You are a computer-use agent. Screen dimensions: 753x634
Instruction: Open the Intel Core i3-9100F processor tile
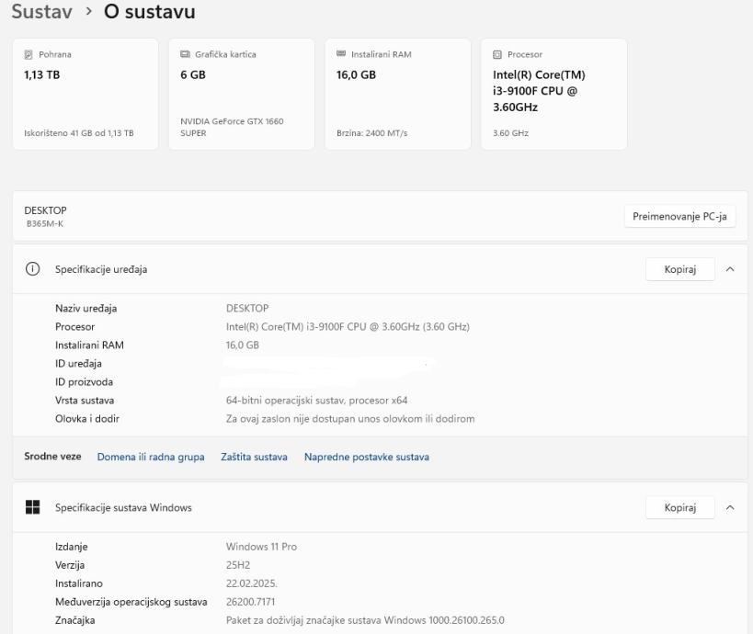point(553,94)
